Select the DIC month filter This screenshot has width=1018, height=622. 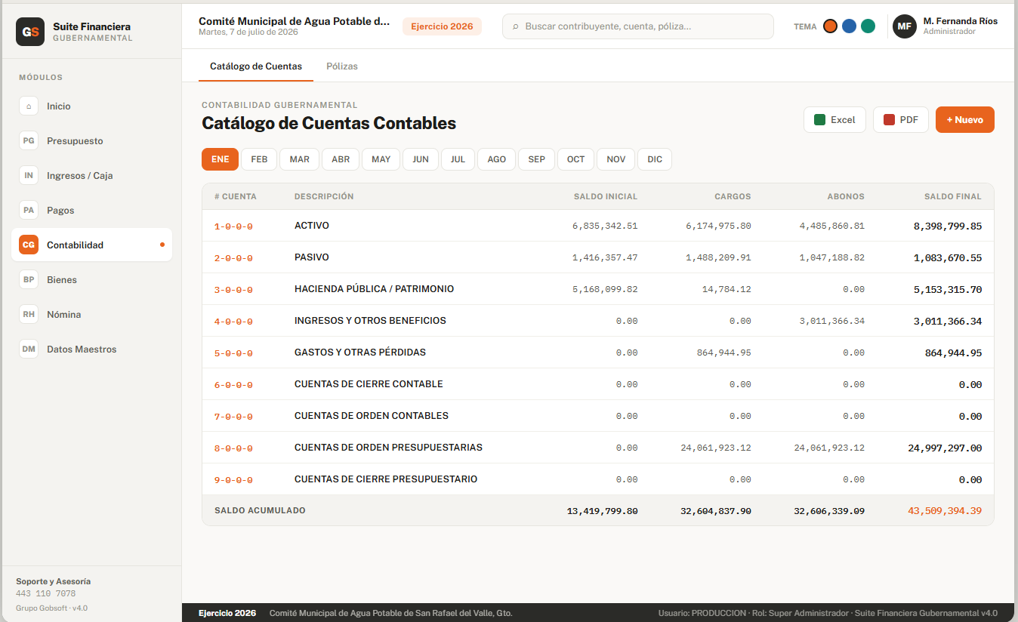pos(655,159)
